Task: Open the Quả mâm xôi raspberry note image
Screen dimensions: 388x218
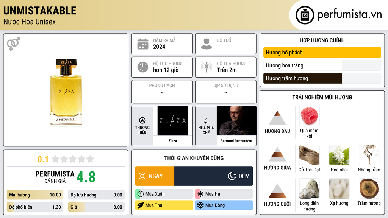Action: click(309, 116)
